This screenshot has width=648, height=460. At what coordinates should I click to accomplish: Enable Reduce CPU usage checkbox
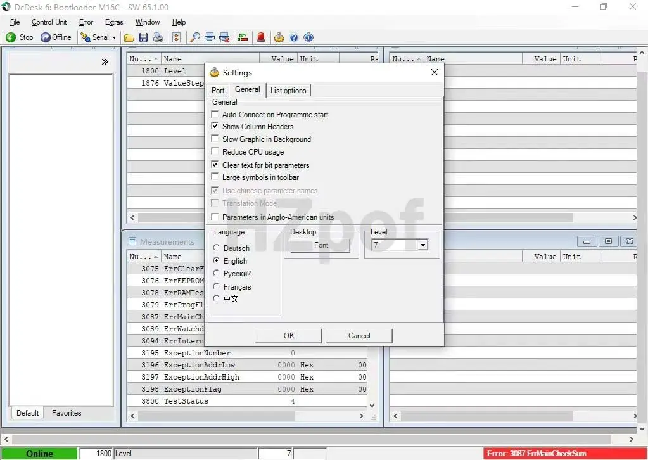(x=215, y=151)
